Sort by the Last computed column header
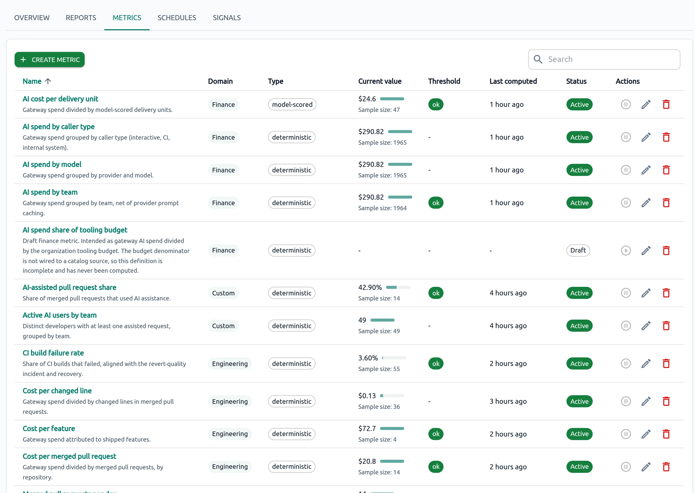Image resolution: width=695 pixels, height=493 pixels. click(513, 81)
